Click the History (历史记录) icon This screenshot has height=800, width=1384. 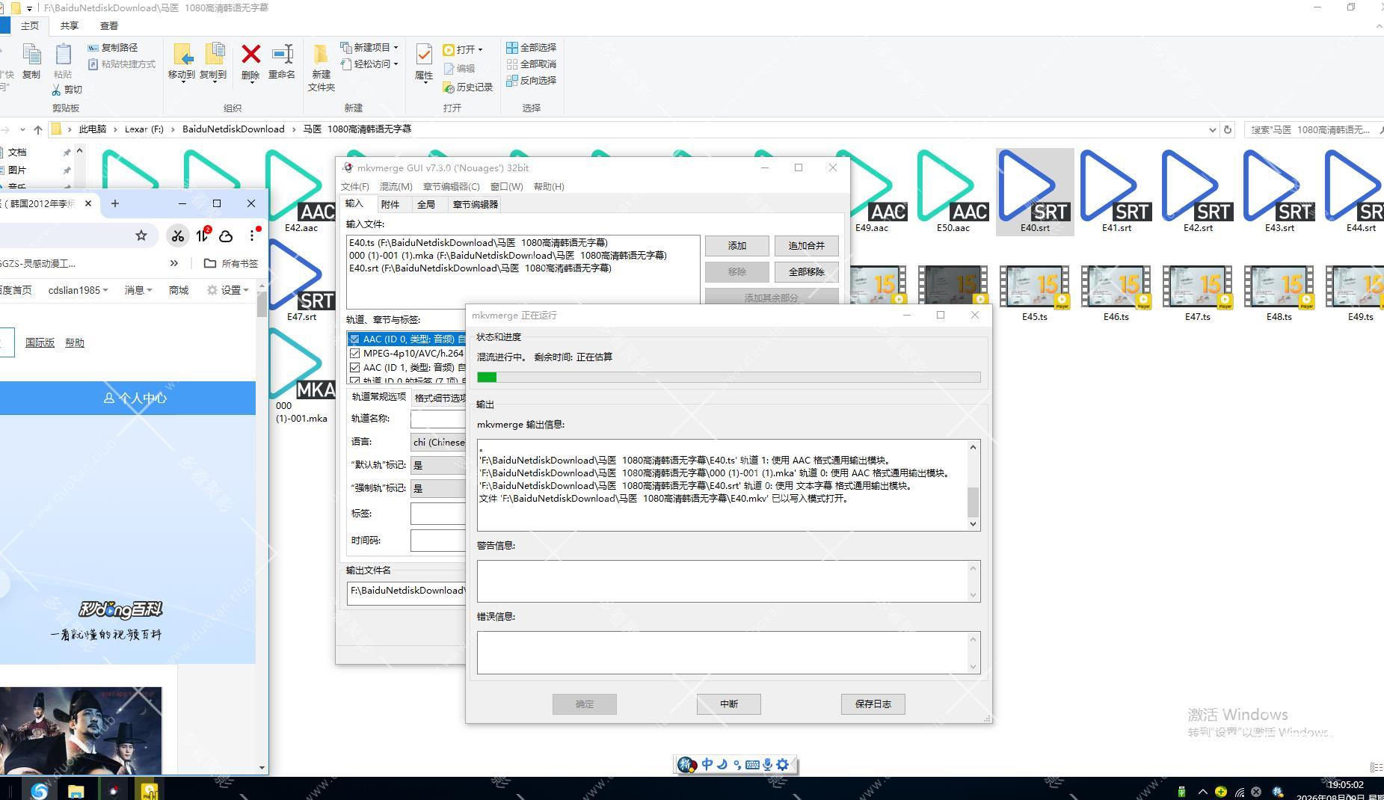click(449, 87)
